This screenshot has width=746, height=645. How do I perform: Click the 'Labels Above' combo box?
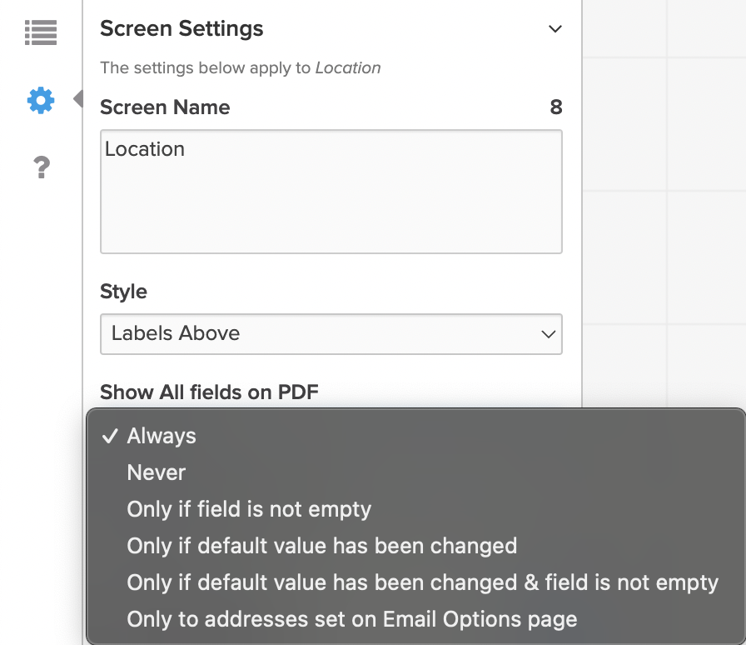pyautogui.click(x=331, y=332)
